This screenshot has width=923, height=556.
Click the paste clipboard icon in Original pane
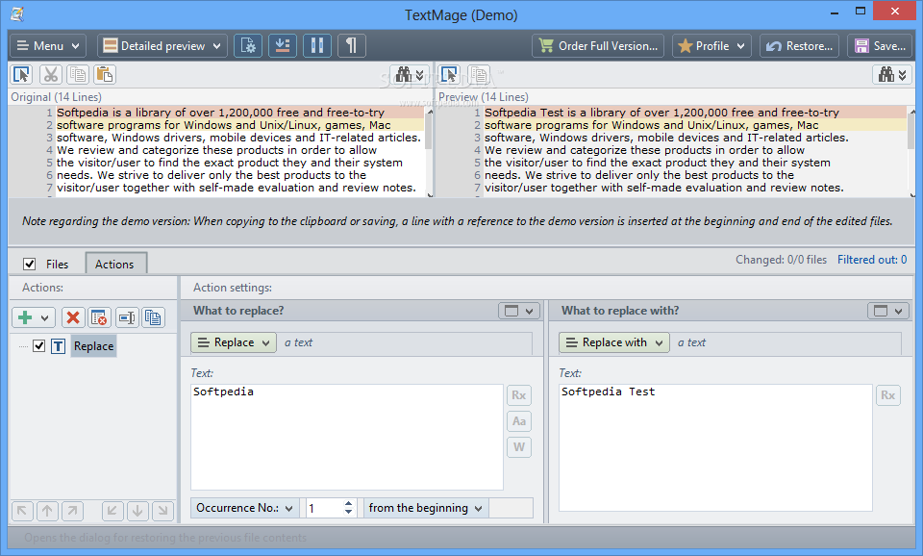click(105, 74)
